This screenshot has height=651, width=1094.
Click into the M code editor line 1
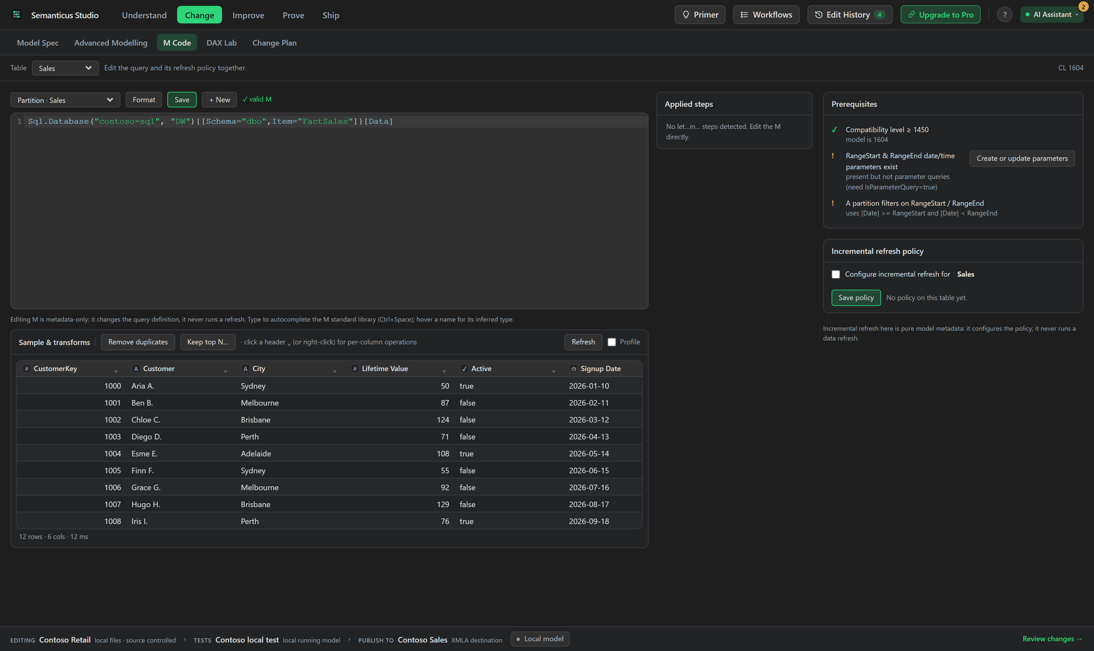pos(337,121)
